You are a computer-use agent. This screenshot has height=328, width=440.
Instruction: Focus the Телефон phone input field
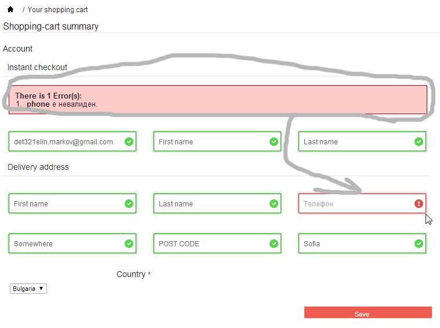point(362,204)
